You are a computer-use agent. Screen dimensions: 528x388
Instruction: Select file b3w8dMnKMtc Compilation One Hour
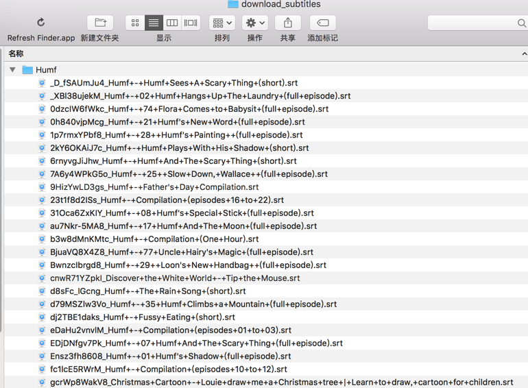[154, 239]
